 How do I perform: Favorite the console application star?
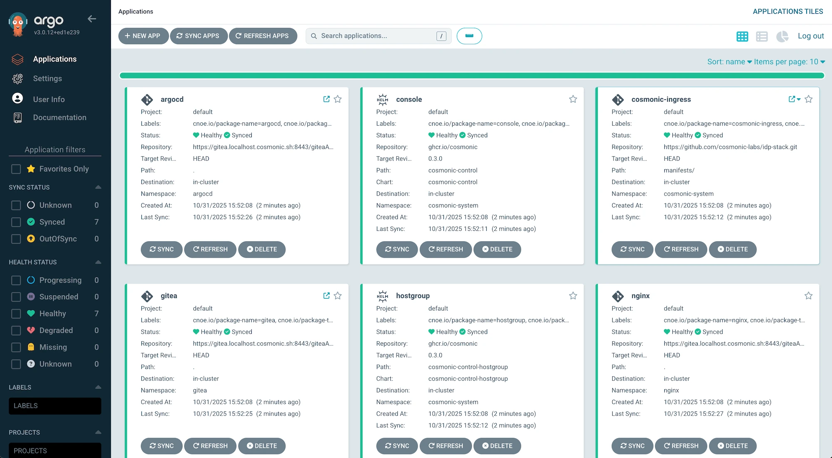573,99
